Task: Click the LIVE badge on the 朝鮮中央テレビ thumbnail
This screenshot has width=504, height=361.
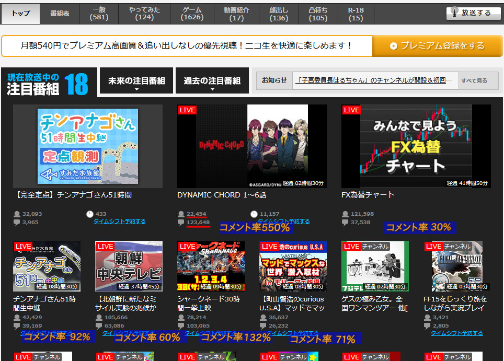Action: pos(105,246)
